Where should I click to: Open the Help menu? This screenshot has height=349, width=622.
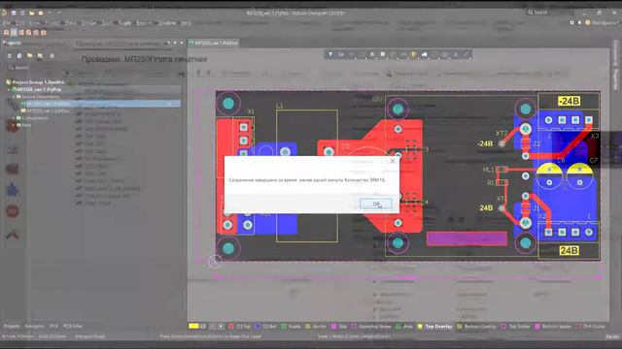[x=186, y=23]
